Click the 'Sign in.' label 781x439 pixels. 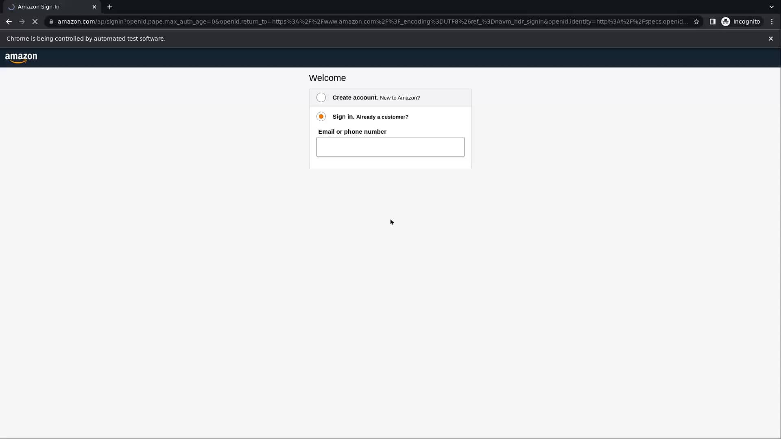coord(343,117)
